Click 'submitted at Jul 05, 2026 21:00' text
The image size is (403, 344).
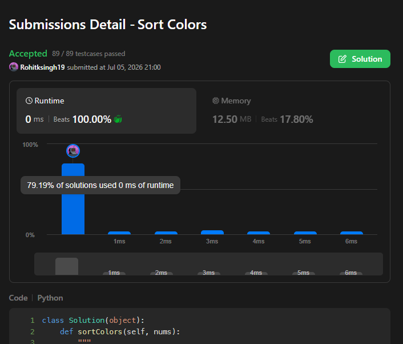coord(114,67)
